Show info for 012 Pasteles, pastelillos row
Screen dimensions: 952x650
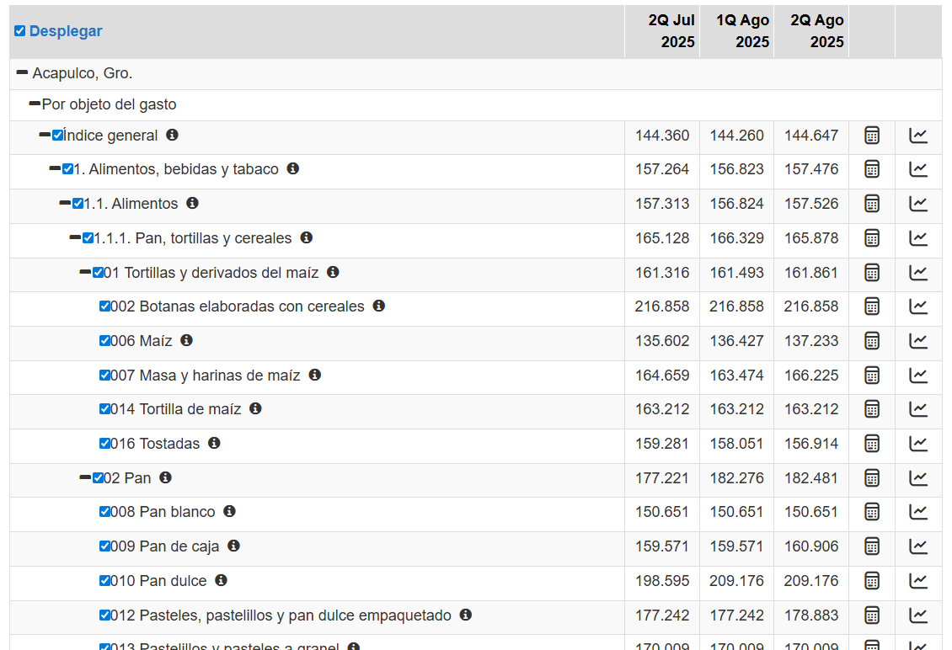[465, 615]
